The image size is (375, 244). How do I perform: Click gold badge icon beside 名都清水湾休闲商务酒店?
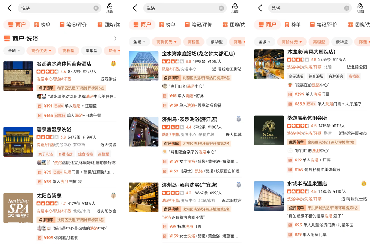click(x=113, y=63)
